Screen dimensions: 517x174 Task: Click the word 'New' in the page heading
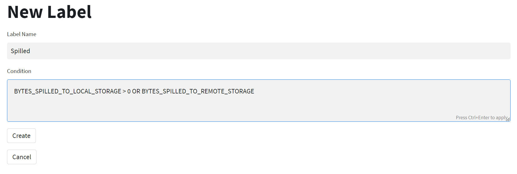click(25, 12)
